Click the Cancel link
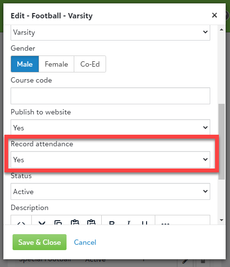The width and height of the screenshot is (230, 267). pos(85,242)
